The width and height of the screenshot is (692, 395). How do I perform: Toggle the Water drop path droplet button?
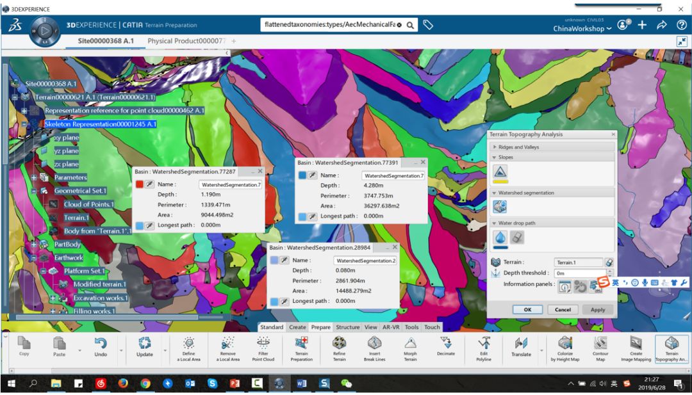(500, 237)
